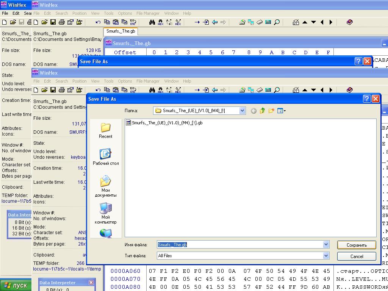The height and width of the screenshot is (291, 388).
Task: Open Options menu in lower WinHex menu bar
Action: pos(125,81)
